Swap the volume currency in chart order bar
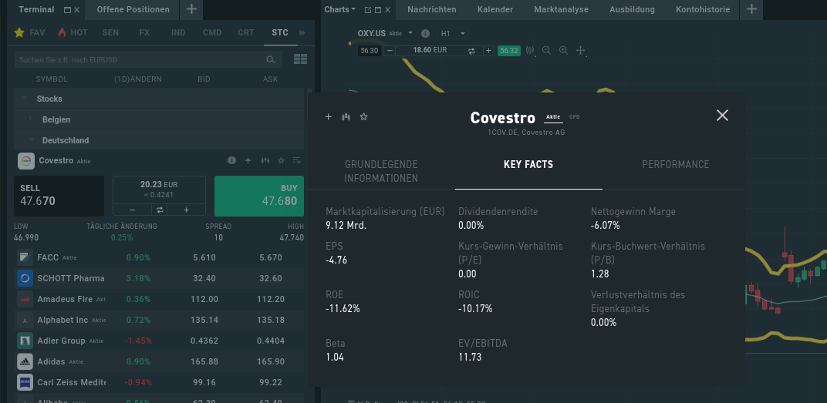 point(471,51)
